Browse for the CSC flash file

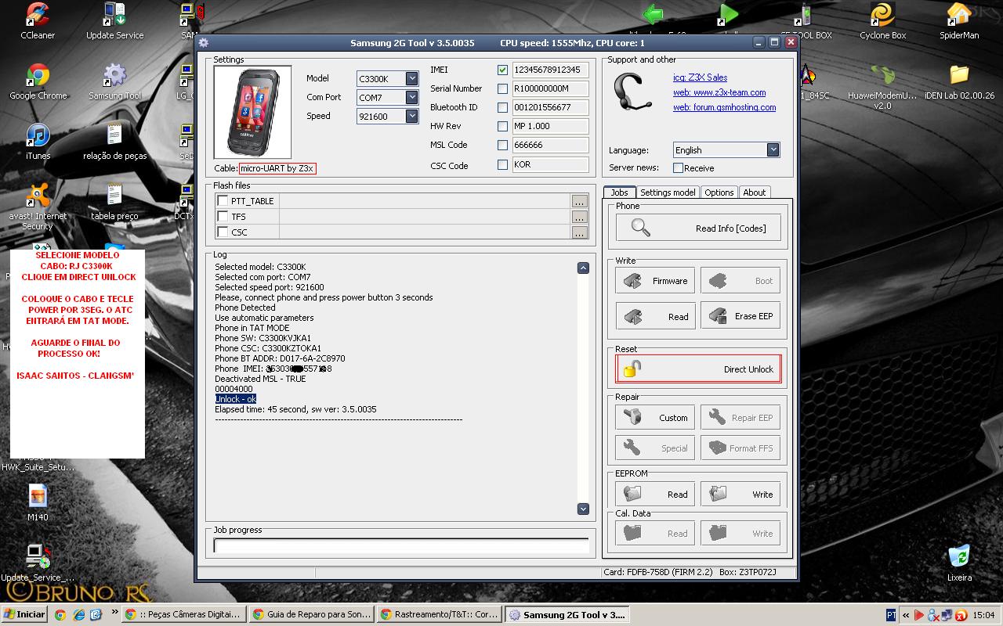(579, 232)
